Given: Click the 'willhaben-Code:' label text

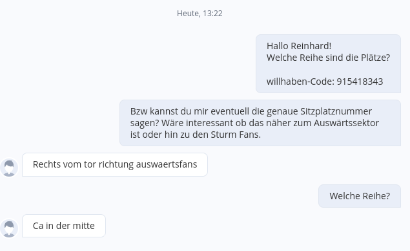Looking at the screenshot, I should click(x=300, y=82).
